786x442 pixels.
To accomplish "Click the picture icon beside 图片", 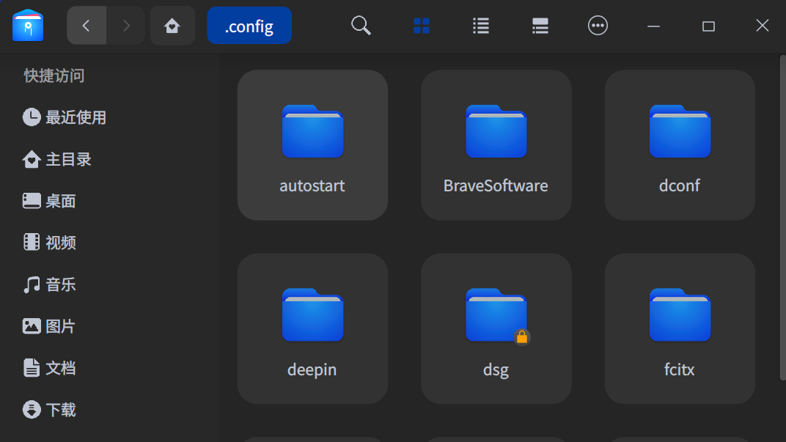I will point(32,325).
